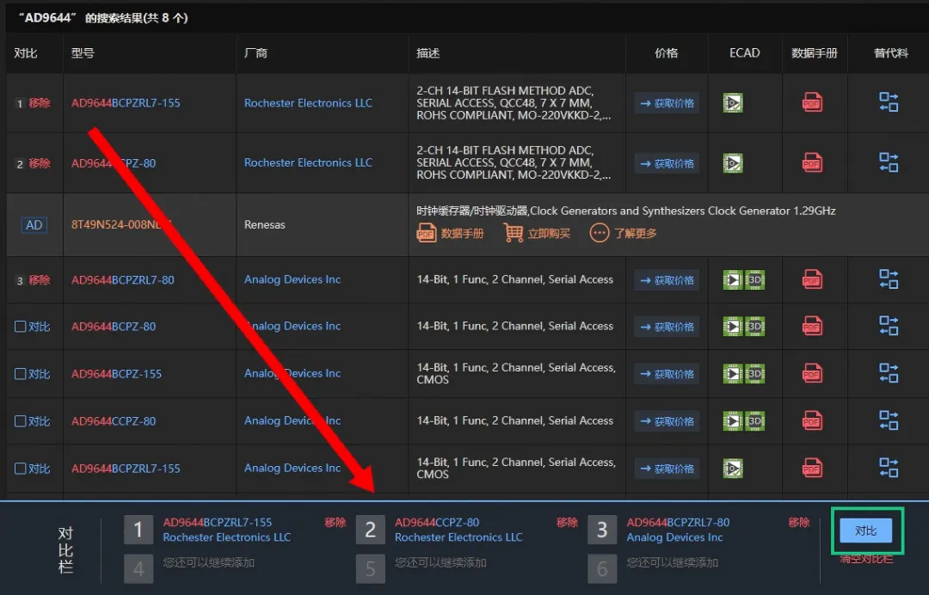Get price for Analog Devices AD9644BCPZ-80
Viewport: 929px width, 595px height.
click(x=667, y=326)
